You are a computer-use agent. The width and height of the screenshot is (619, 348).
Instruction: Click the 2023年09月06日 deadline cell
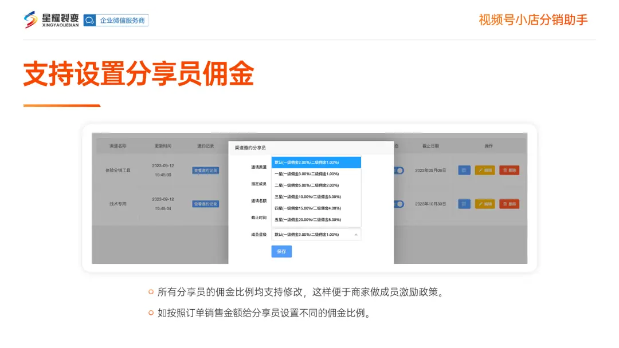430,170
